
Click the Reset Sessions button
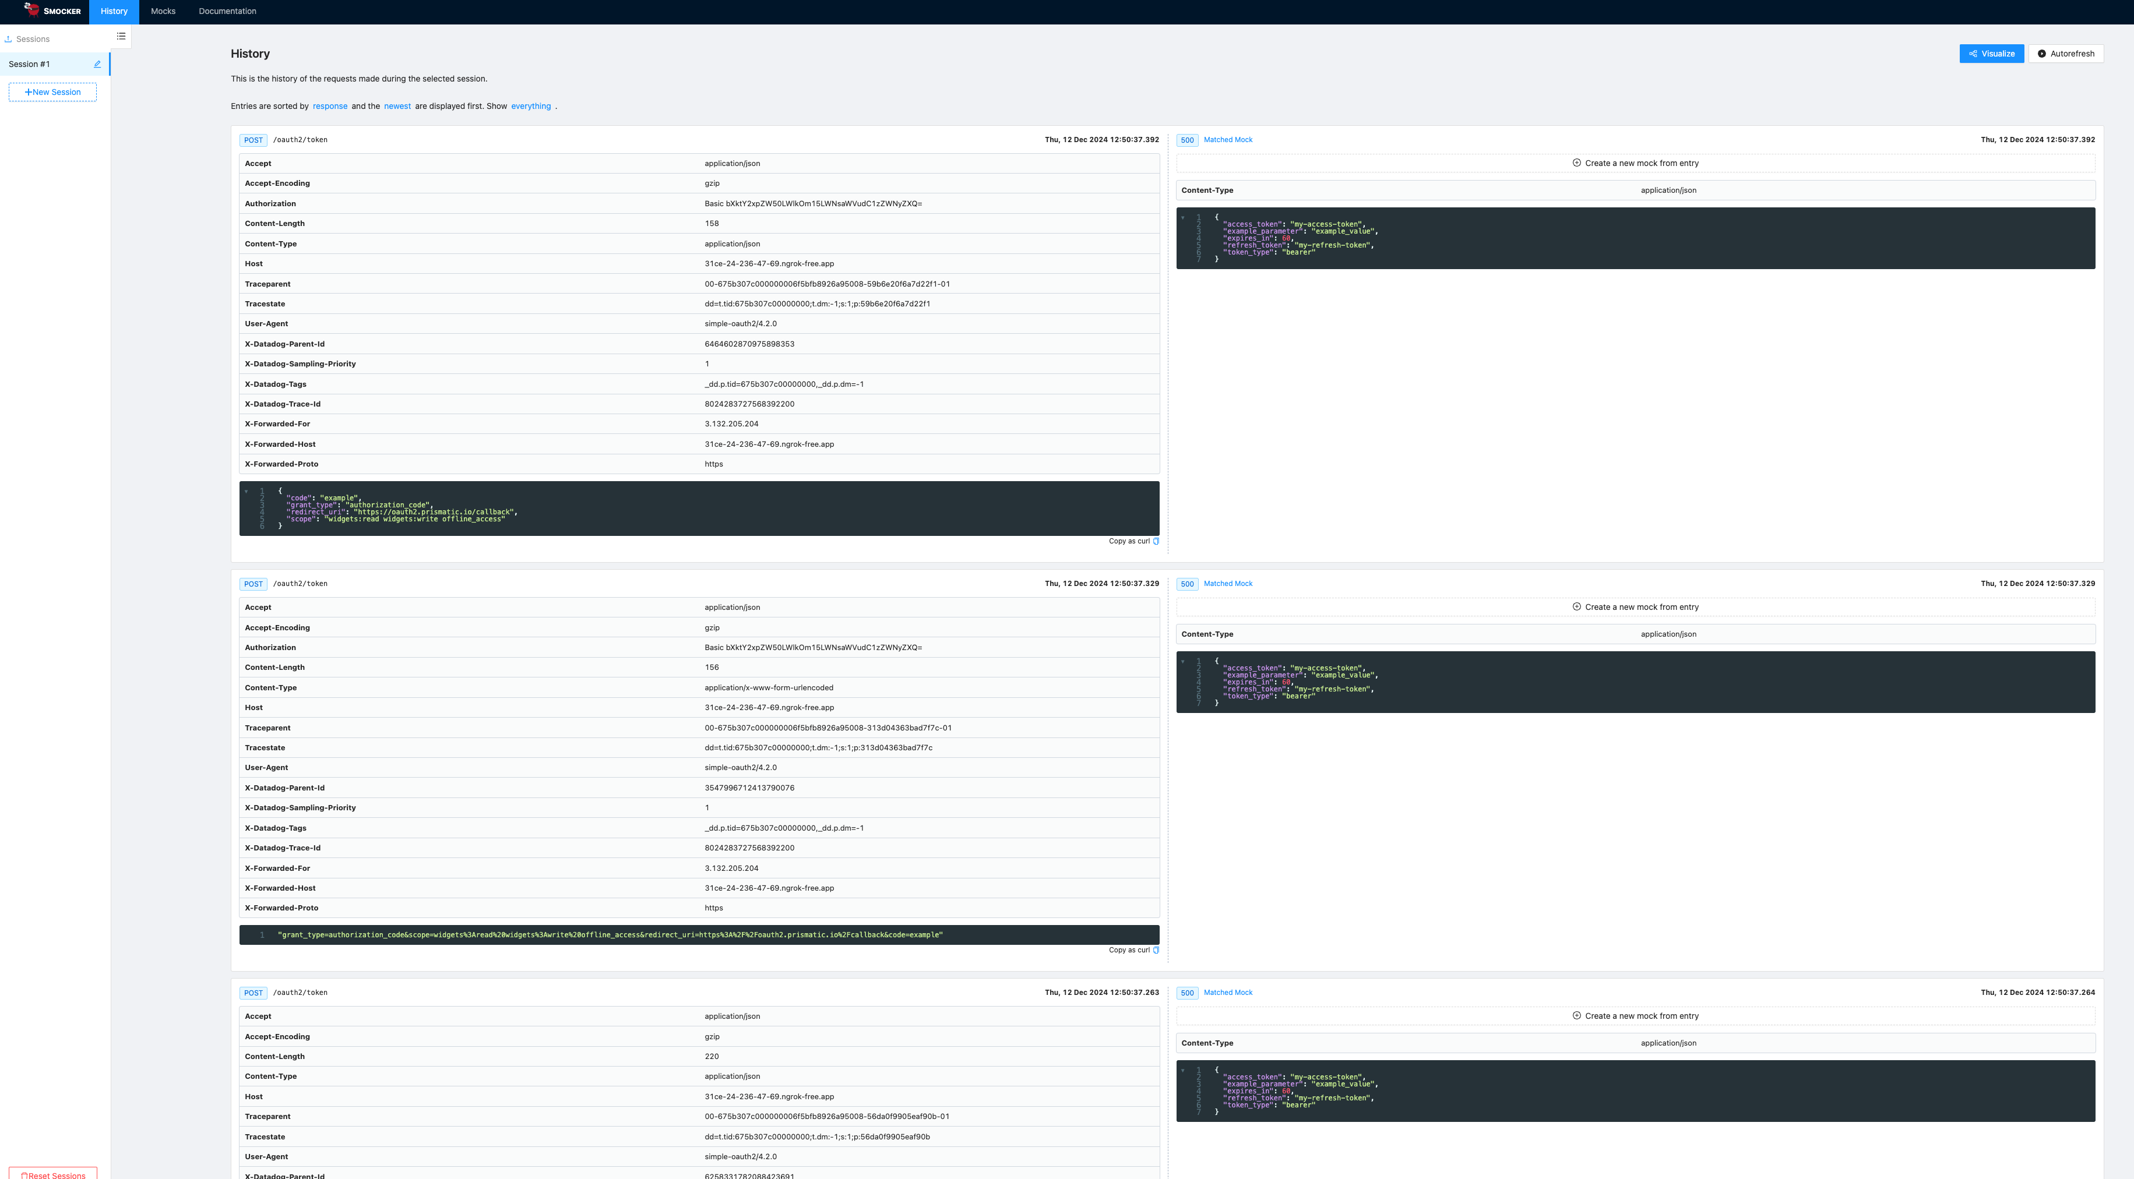(x=53, y=1174)
